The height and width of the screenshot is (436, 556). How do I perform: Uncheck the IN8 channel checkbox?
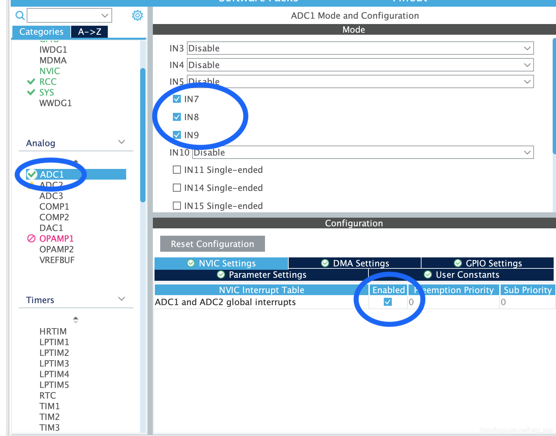coord(177,117)
